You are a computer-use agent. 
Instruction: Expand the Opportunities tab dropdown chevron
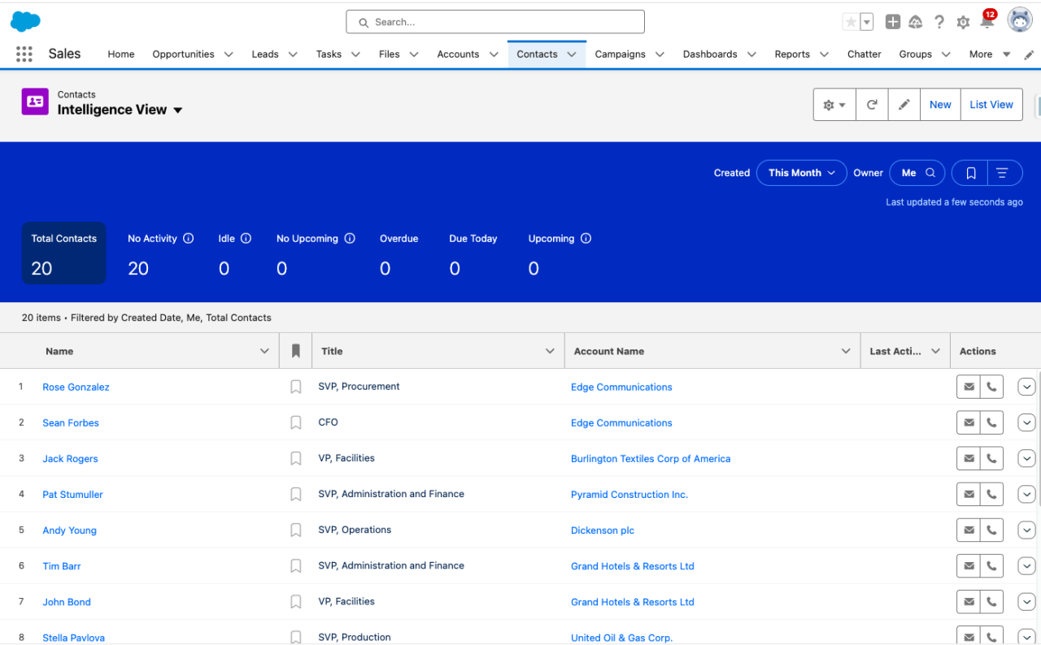click(229, 54)
